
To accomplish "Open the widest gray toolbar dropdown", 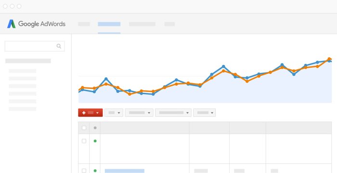I will [173, 112].
